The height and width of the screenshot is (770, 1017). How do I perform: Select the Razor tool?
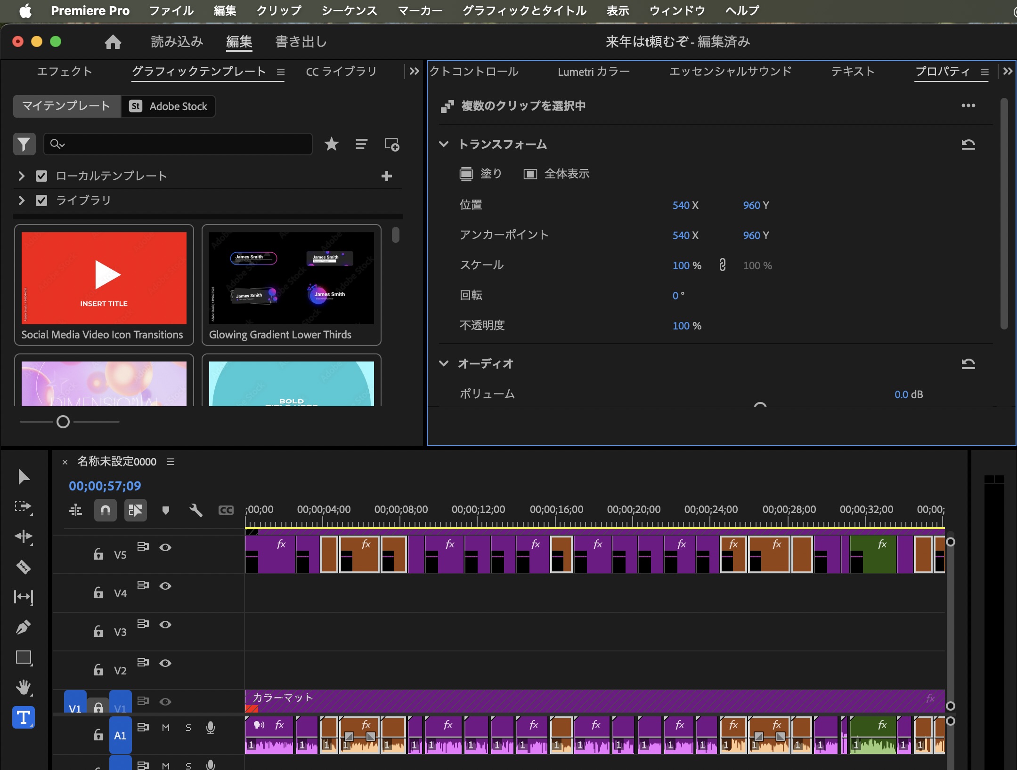tap(23, 567)
